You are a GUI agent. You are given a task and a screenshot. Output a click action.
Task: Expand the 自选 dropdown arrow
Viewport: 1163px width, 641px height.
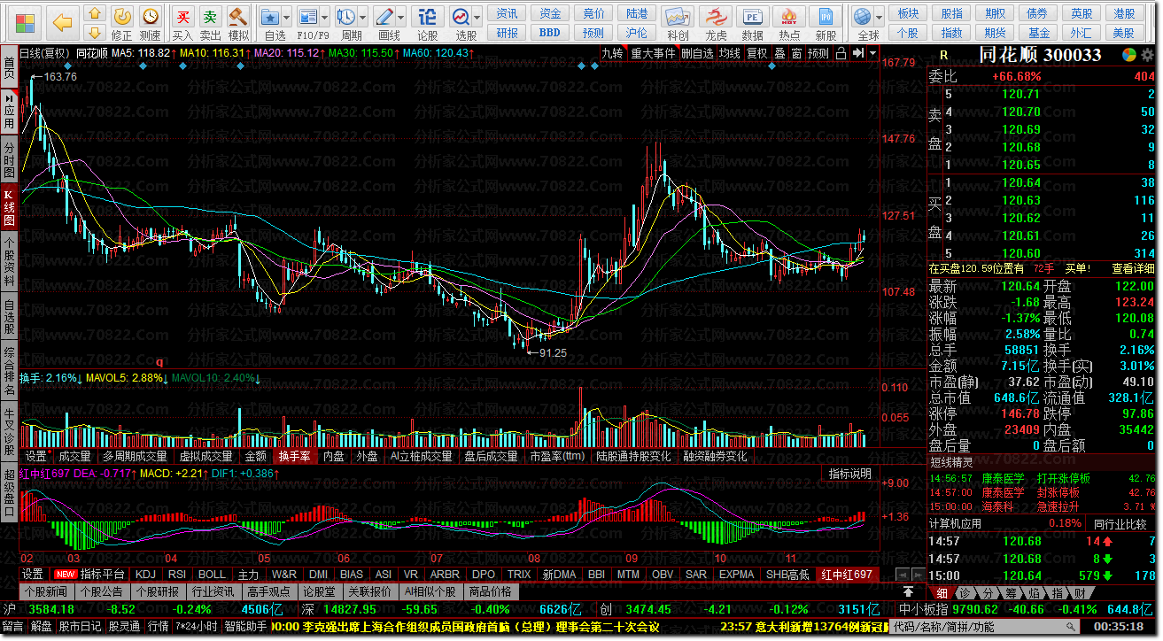pyautogui.click(x=288, y=18)
